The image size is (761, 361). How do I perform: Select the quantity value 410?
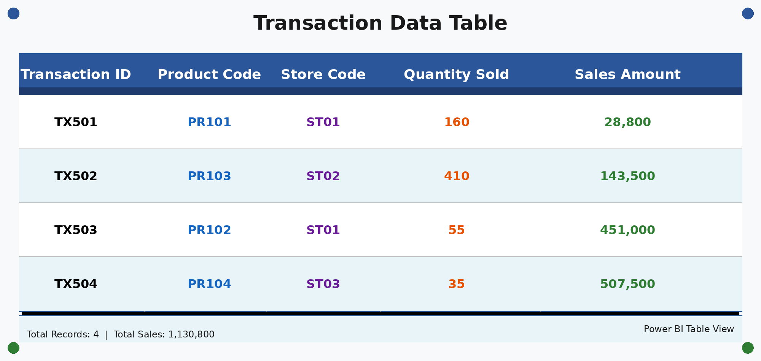click(457, 176)
